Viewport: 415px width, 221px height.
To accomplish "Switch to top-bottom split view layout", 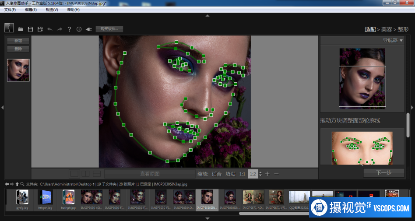I will pyautogui.click(x=97, y=174).
